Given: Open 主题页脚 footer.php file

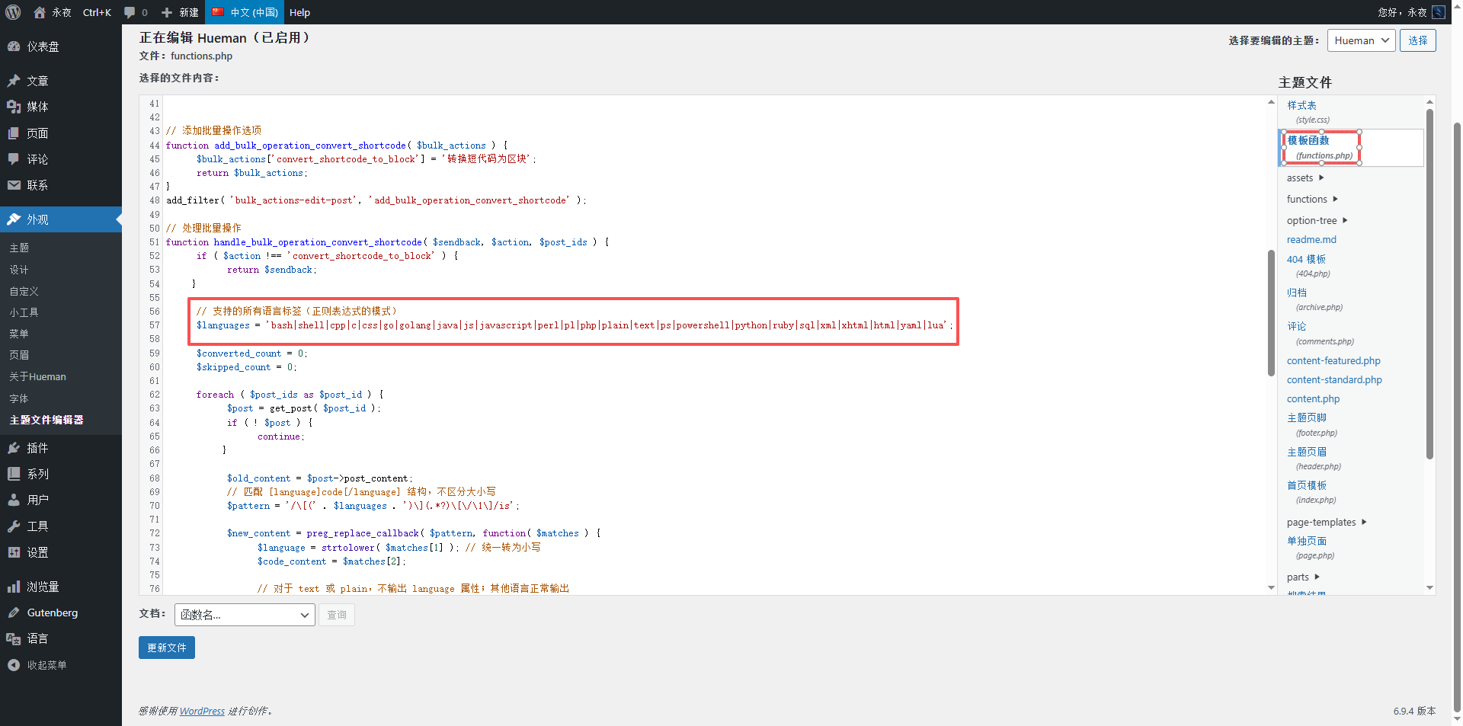Looking at the screenshot, I should (x=1307, y=417).
